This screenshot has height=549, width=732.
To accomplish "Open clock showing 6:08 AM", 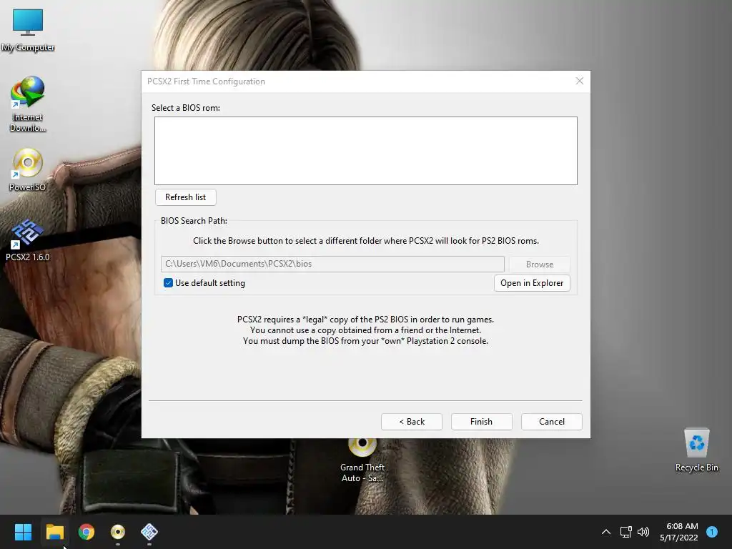I will pos(679,532).
